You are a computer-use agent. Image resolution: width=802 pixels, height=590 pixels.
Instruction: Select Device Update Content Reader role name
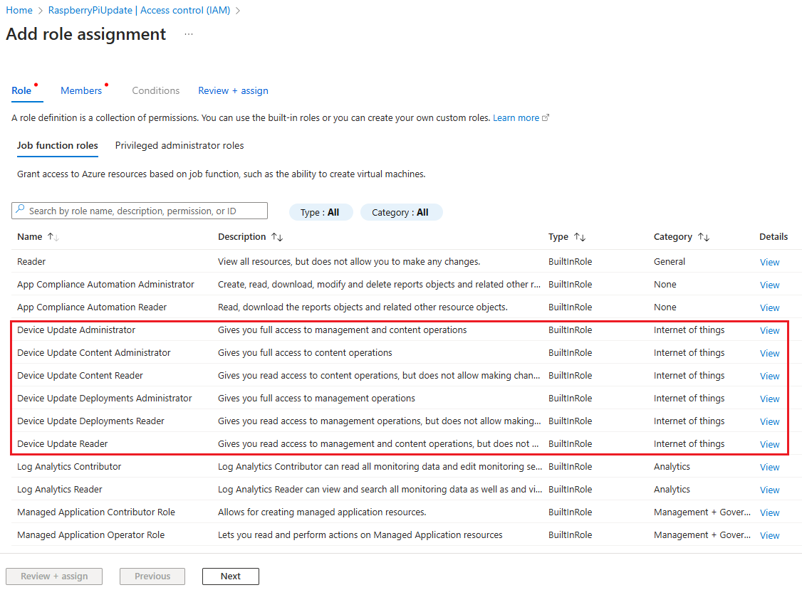pos(80,375)
